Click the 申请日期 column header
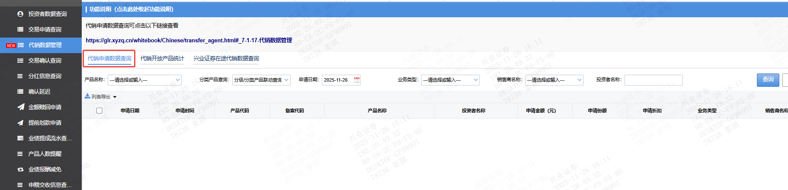The image size is (788, 190). coord(130,111)
